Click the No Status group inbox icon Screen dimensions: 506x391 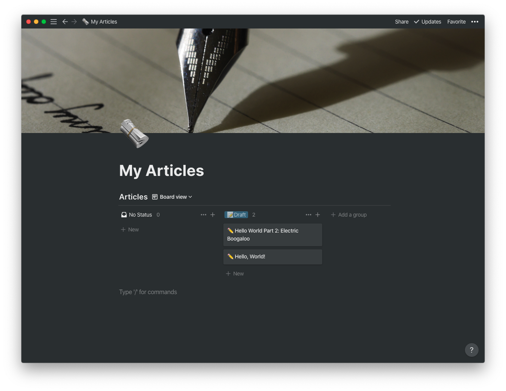click(x=124, y=215)
